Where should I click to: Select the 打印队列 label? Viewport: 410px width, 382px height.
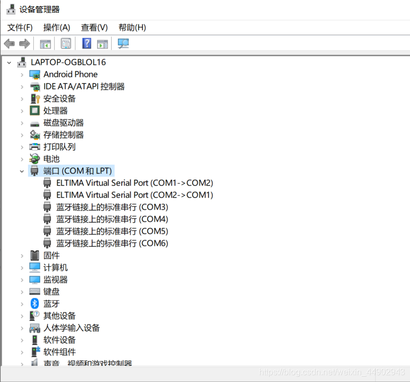click(x=60, y=147)
